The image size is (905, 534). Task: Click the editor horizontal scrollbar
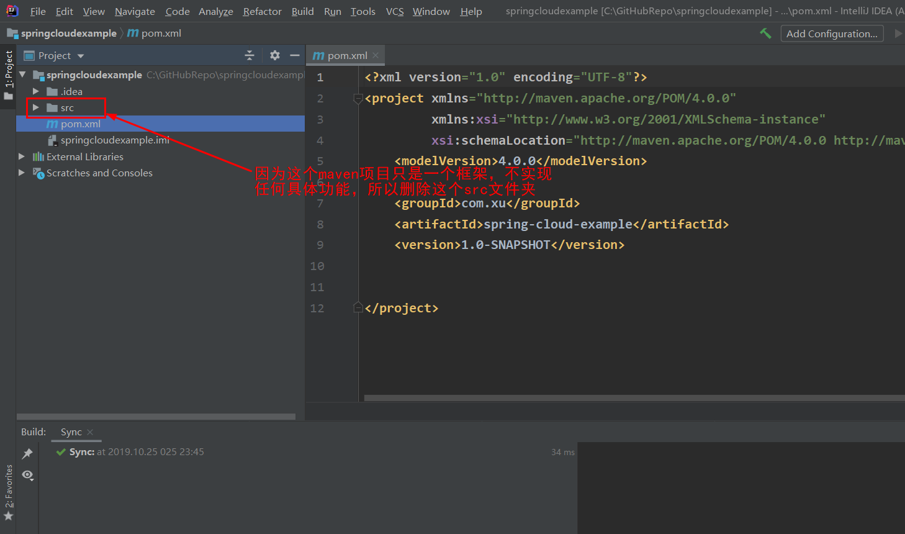634,398
